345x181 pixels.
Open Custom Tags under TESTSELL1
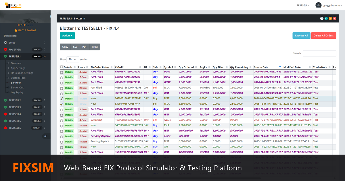pos(18,78)
